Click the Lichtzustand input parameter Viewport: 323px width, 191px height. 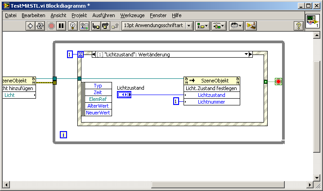212,95
